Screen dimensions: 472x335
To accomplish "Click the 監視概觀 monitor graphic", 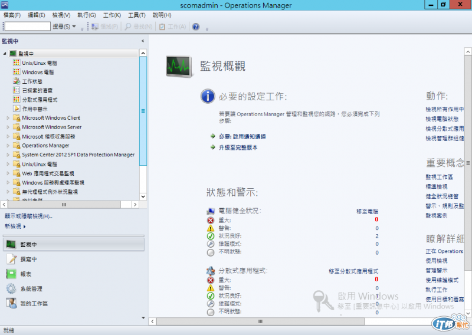I will [x=179, y=67].
